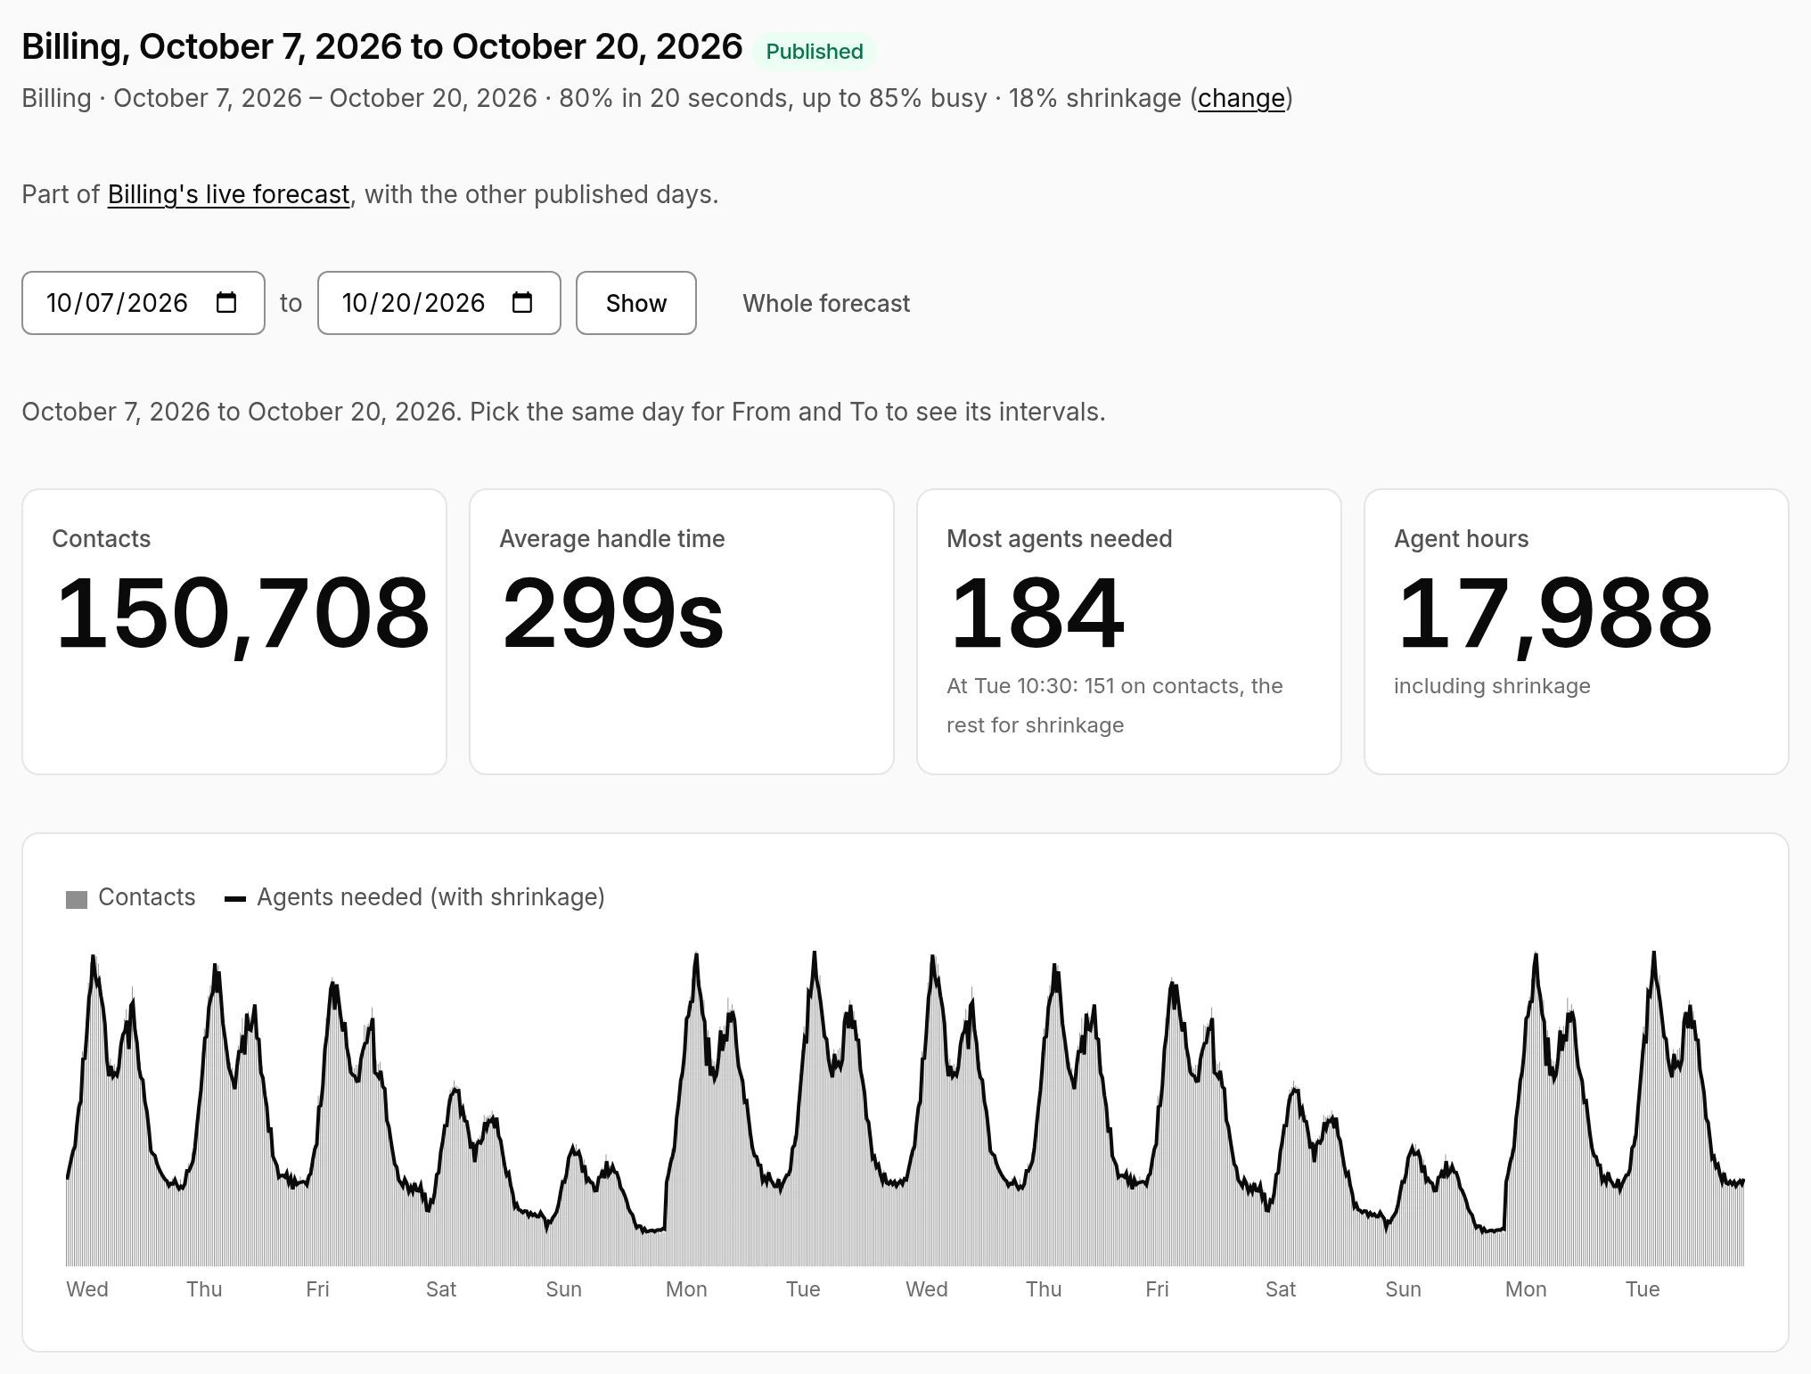The width and height of the screenshot is (1811, 1374).
Task: Click the To date field 10/20/2026
Action: [439, 303]
